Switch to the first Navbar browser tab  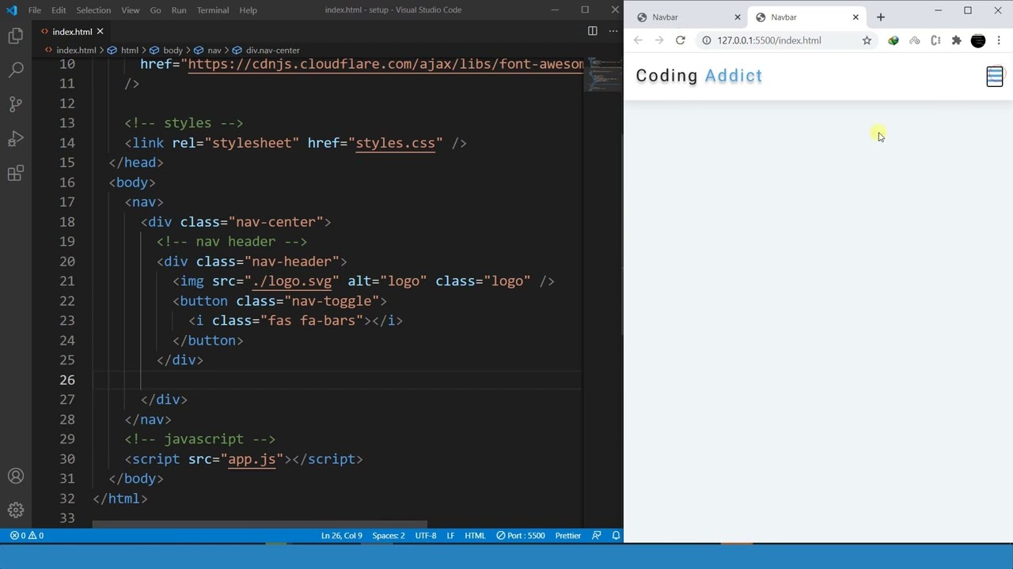coord(689,17)
